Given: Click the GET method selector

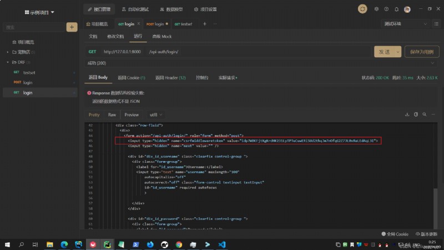Looking at the screenshot, I should tap(92, 52).
